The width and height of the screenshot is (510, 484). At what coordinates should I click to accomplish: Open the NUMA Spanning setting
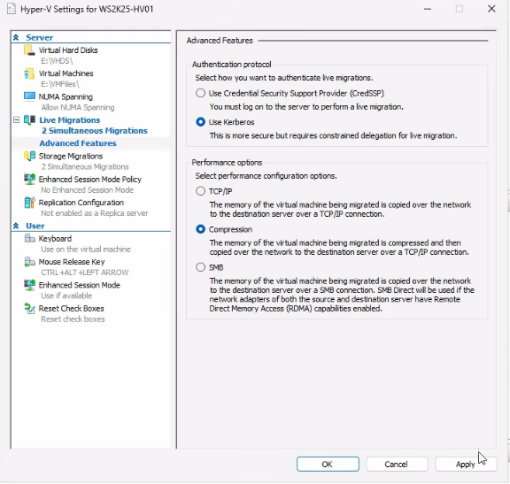[66, 96]
